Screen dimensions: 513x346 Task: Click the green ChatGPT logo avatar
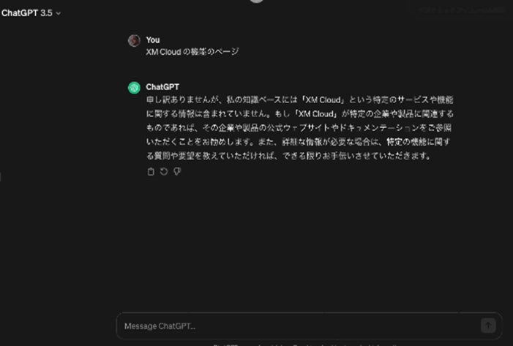click(x=134, y=88)
